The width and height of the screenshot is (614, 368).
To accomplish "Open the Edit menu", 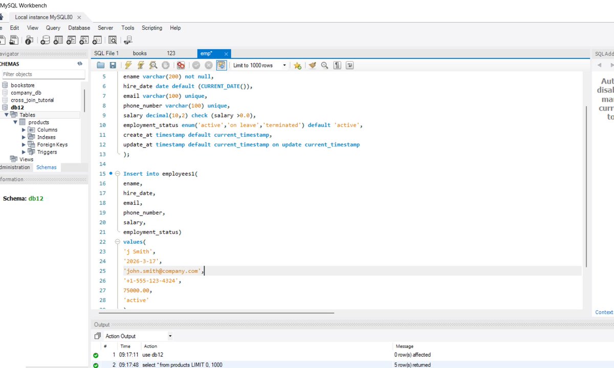I will [x=14, y=28].
